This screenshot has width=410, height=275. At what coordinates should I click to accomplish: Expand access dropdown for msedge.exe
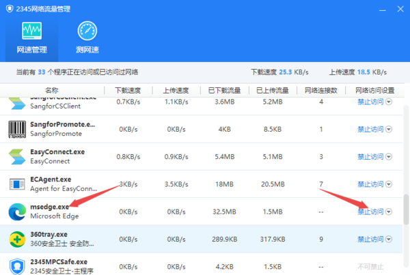pos(389,212)
